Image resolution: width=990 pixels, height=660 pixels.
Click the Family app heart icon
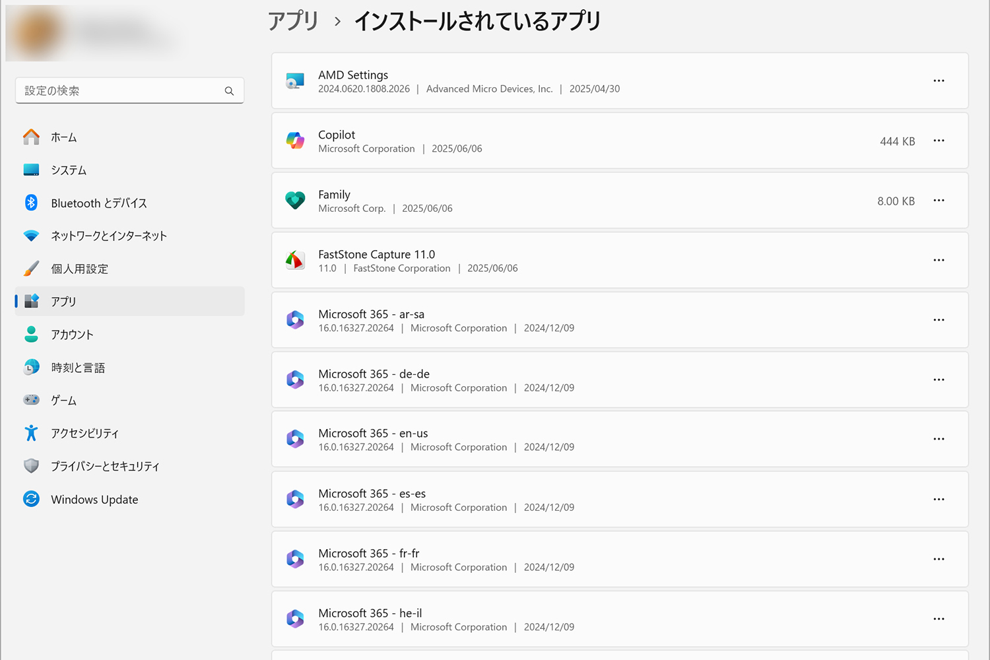(295, 201)
